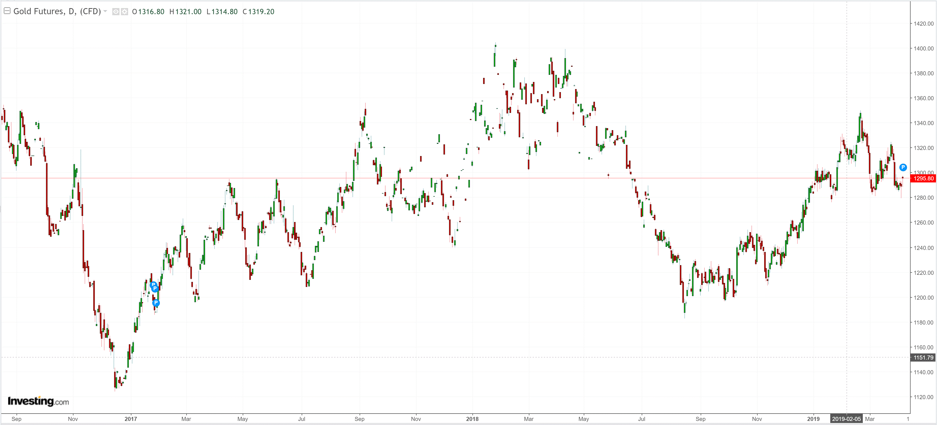Click the 2018 label on time axis

coord(472,419)
